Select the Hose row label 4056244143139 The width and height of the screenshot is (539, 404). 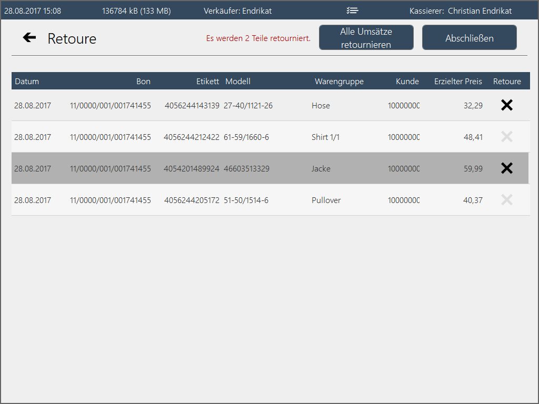[192, 106]
